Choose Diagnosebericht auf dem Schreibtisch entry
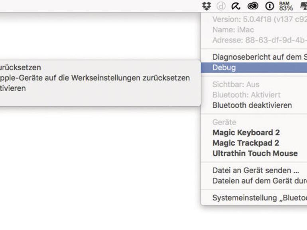 [254, 57]
